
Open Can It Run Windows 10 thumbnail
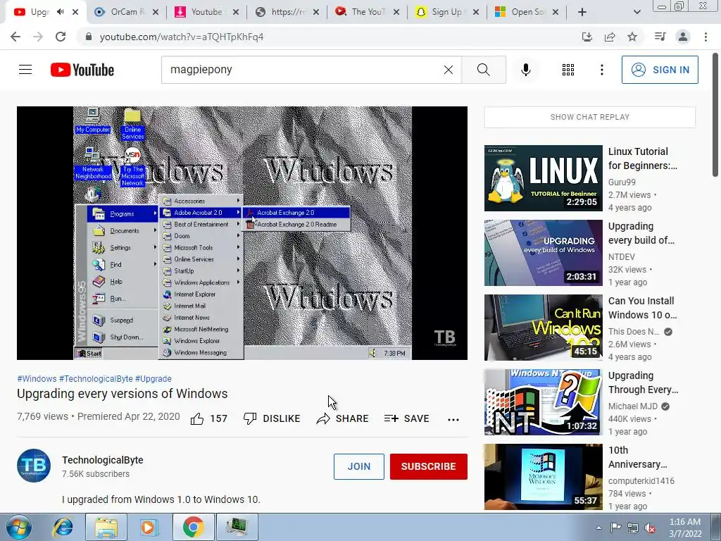[544, 328]
